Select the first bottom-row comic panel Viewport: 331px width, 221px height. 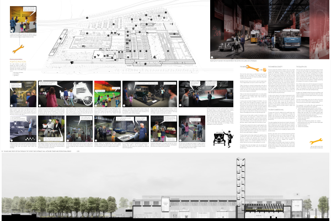coord(23,128)
